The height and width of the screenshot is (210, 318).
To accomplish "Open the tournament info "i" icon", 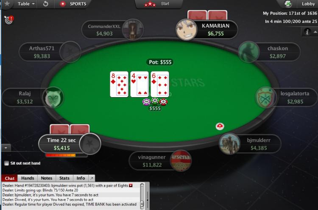I will coord(307,32).
